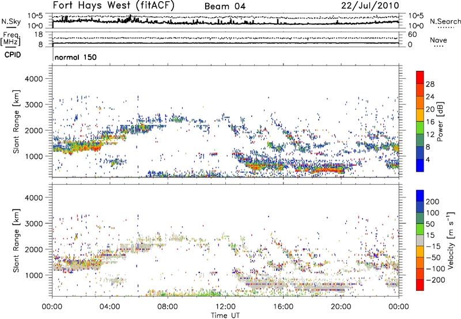
Task: Click '4000' on the power panel range axis
Action: pyautogui.click(x=33, y=79)
